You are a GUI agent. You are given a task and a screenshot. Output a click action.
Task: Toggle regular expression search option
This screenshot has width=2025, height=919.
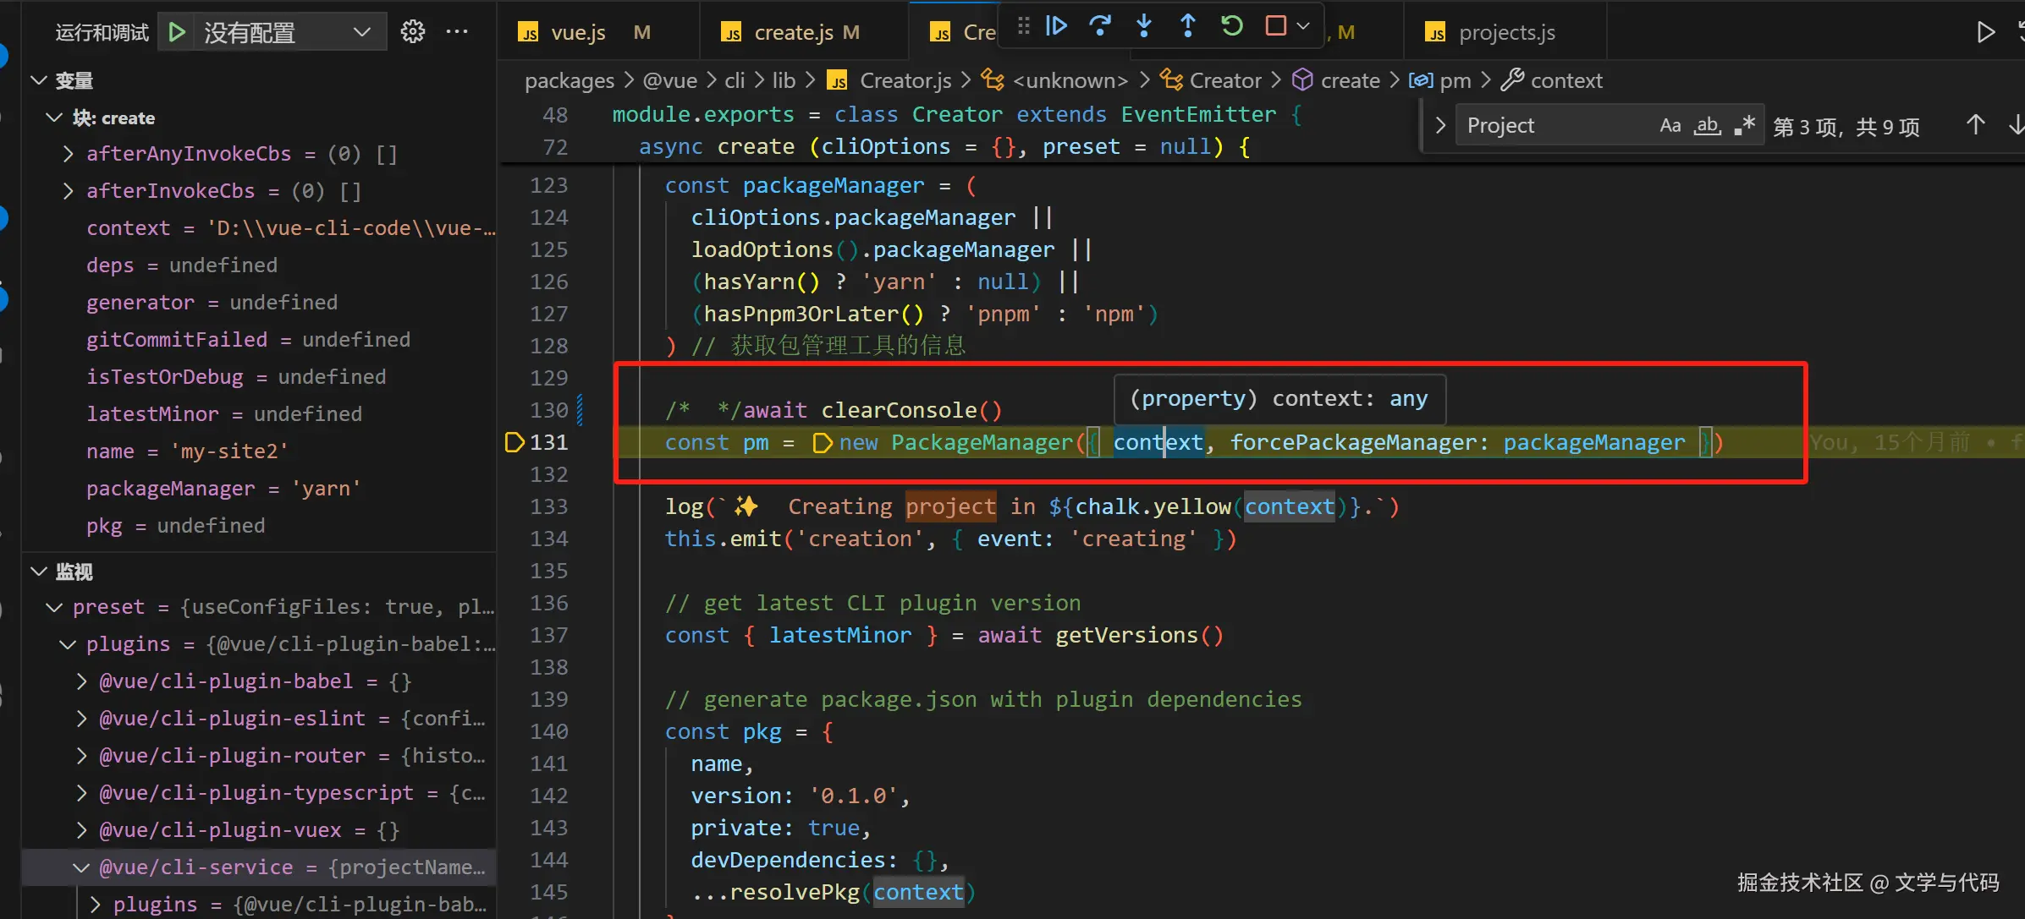(1744, 126)
